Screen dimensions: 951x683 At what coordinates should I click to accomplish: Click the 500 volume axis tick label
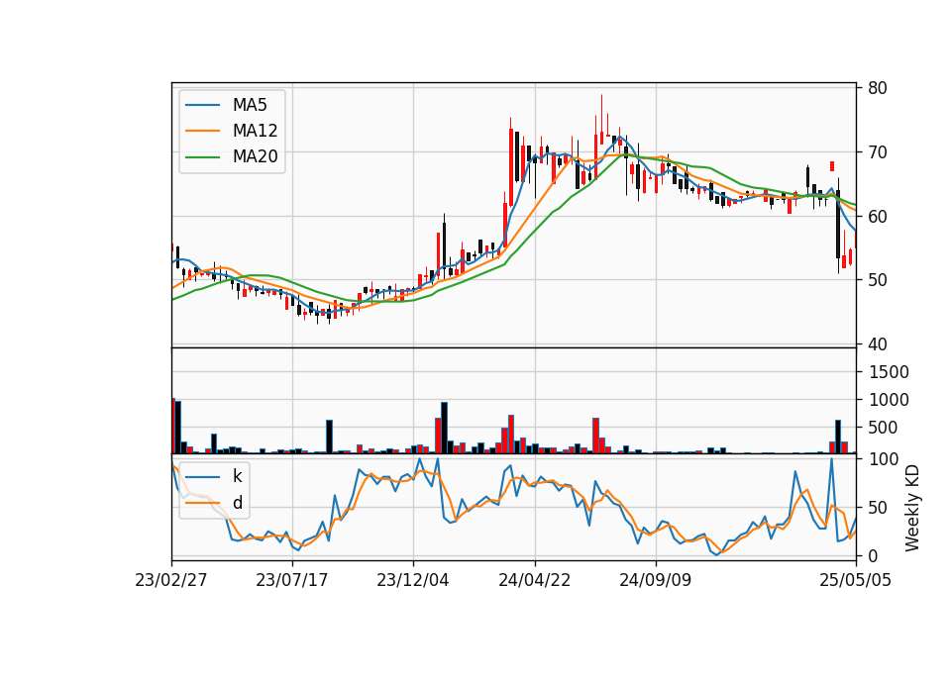tap(883, 429)
